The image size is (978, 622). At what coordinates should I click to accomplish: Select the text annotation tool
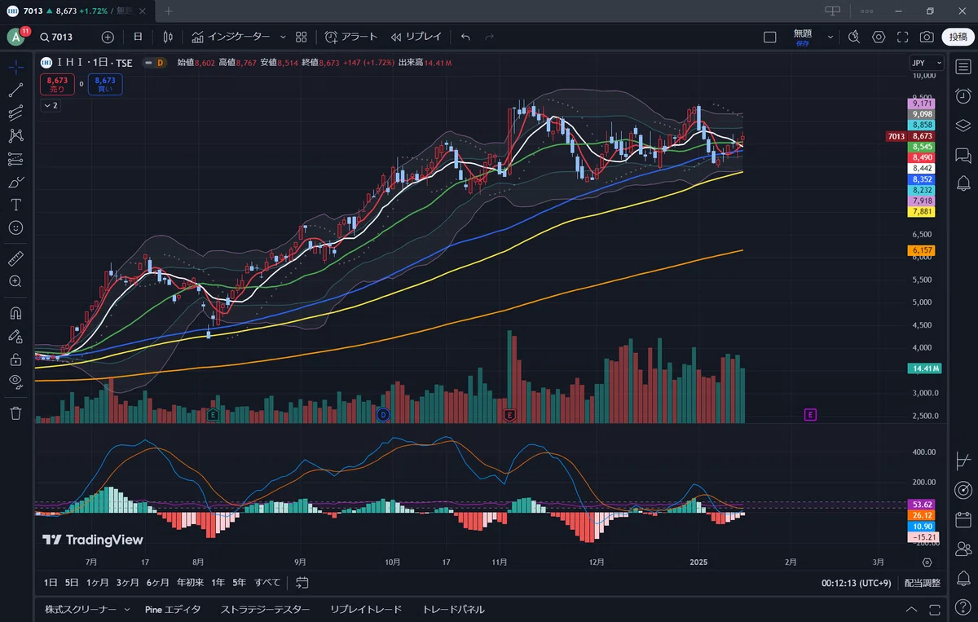[15, 205]
